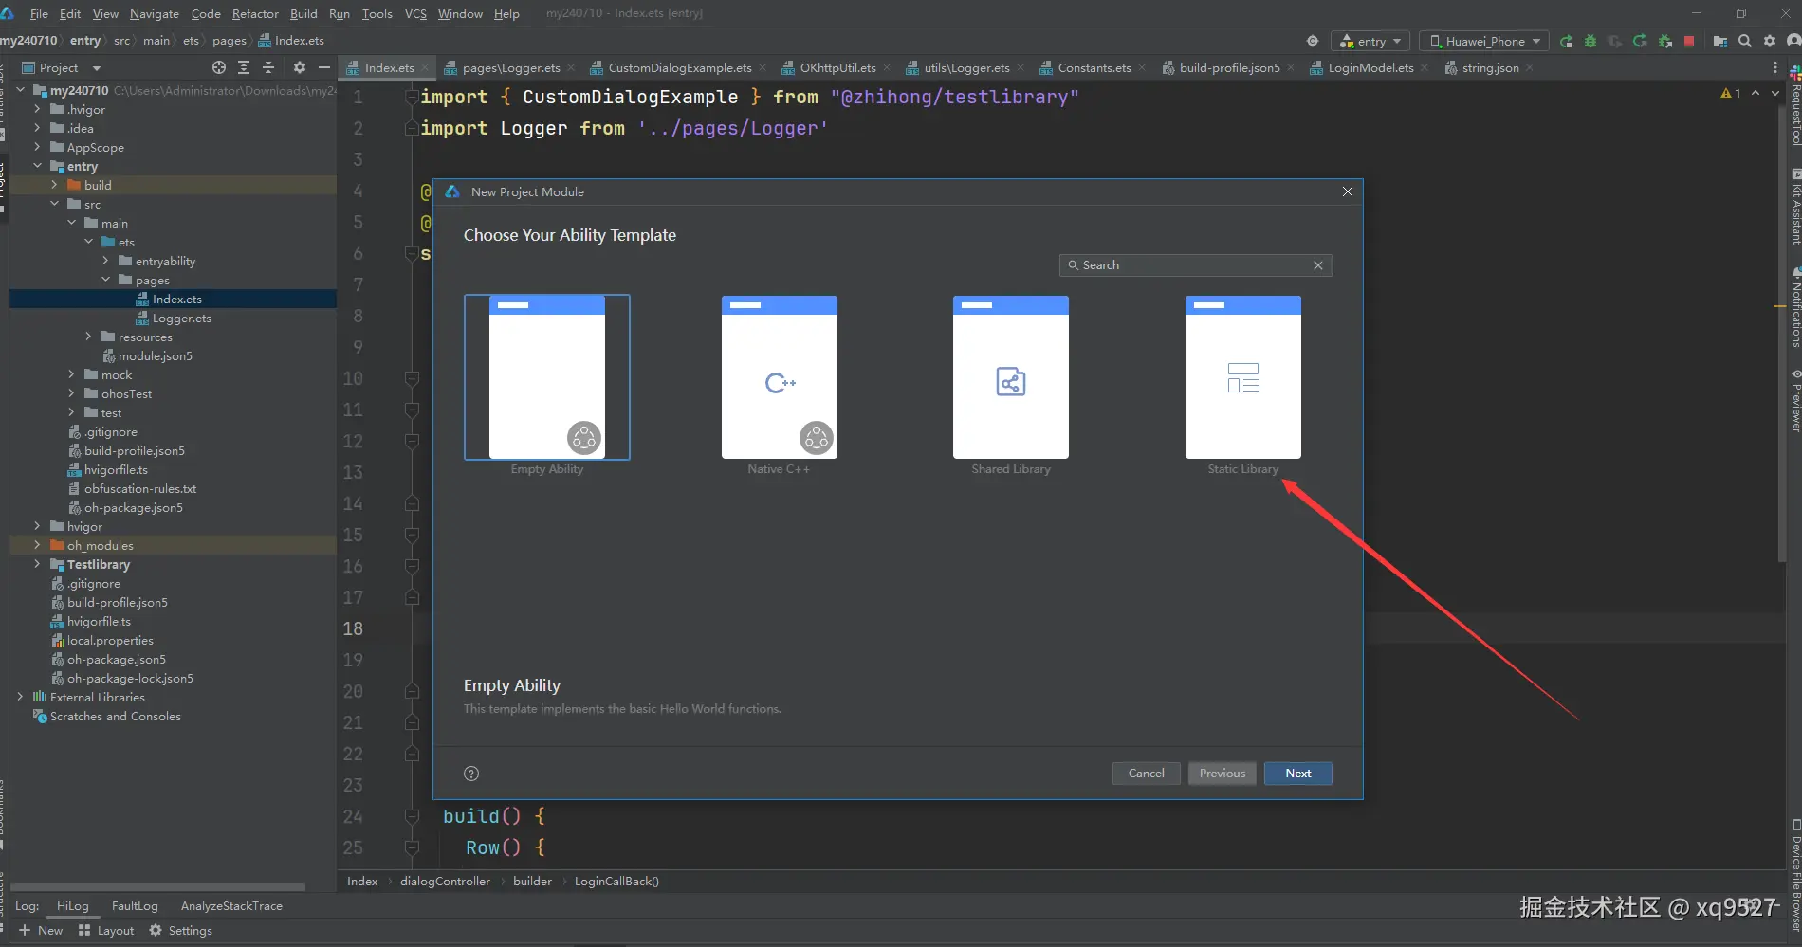Switch to the AnalyzeStackTrace tab
The height and width of the screenshot is (947, 1802).
(x=231, y=906)
